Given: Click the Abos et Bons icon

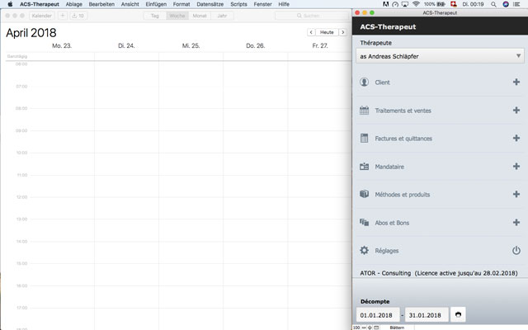Looking at the screenshot, I should [364, 222].
